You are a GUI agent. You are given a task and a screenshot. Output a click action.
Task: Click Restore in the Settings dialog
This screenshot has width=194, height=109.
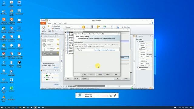pyautogui.click(x=85, y=79)
